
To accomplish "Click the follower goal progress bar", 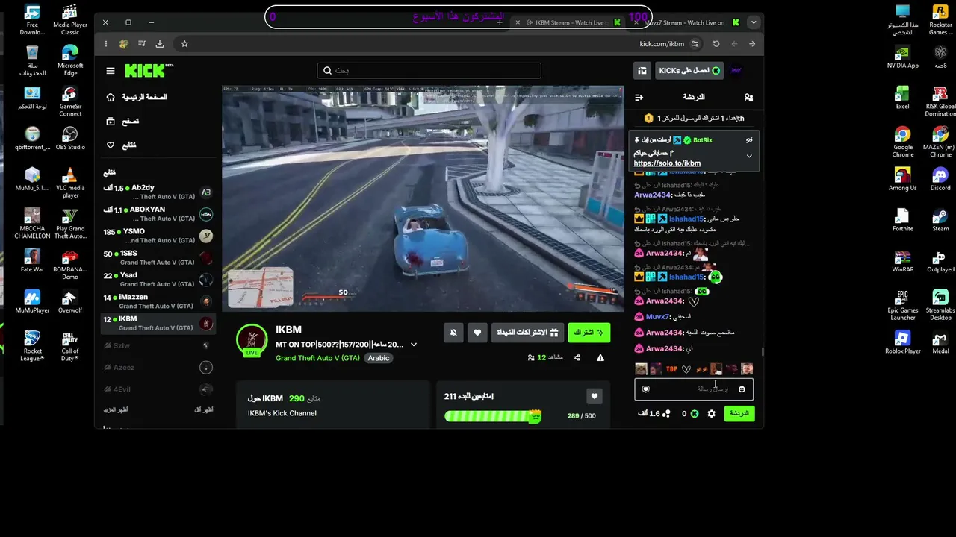I will pyautogui.click(x=493, y=416).
